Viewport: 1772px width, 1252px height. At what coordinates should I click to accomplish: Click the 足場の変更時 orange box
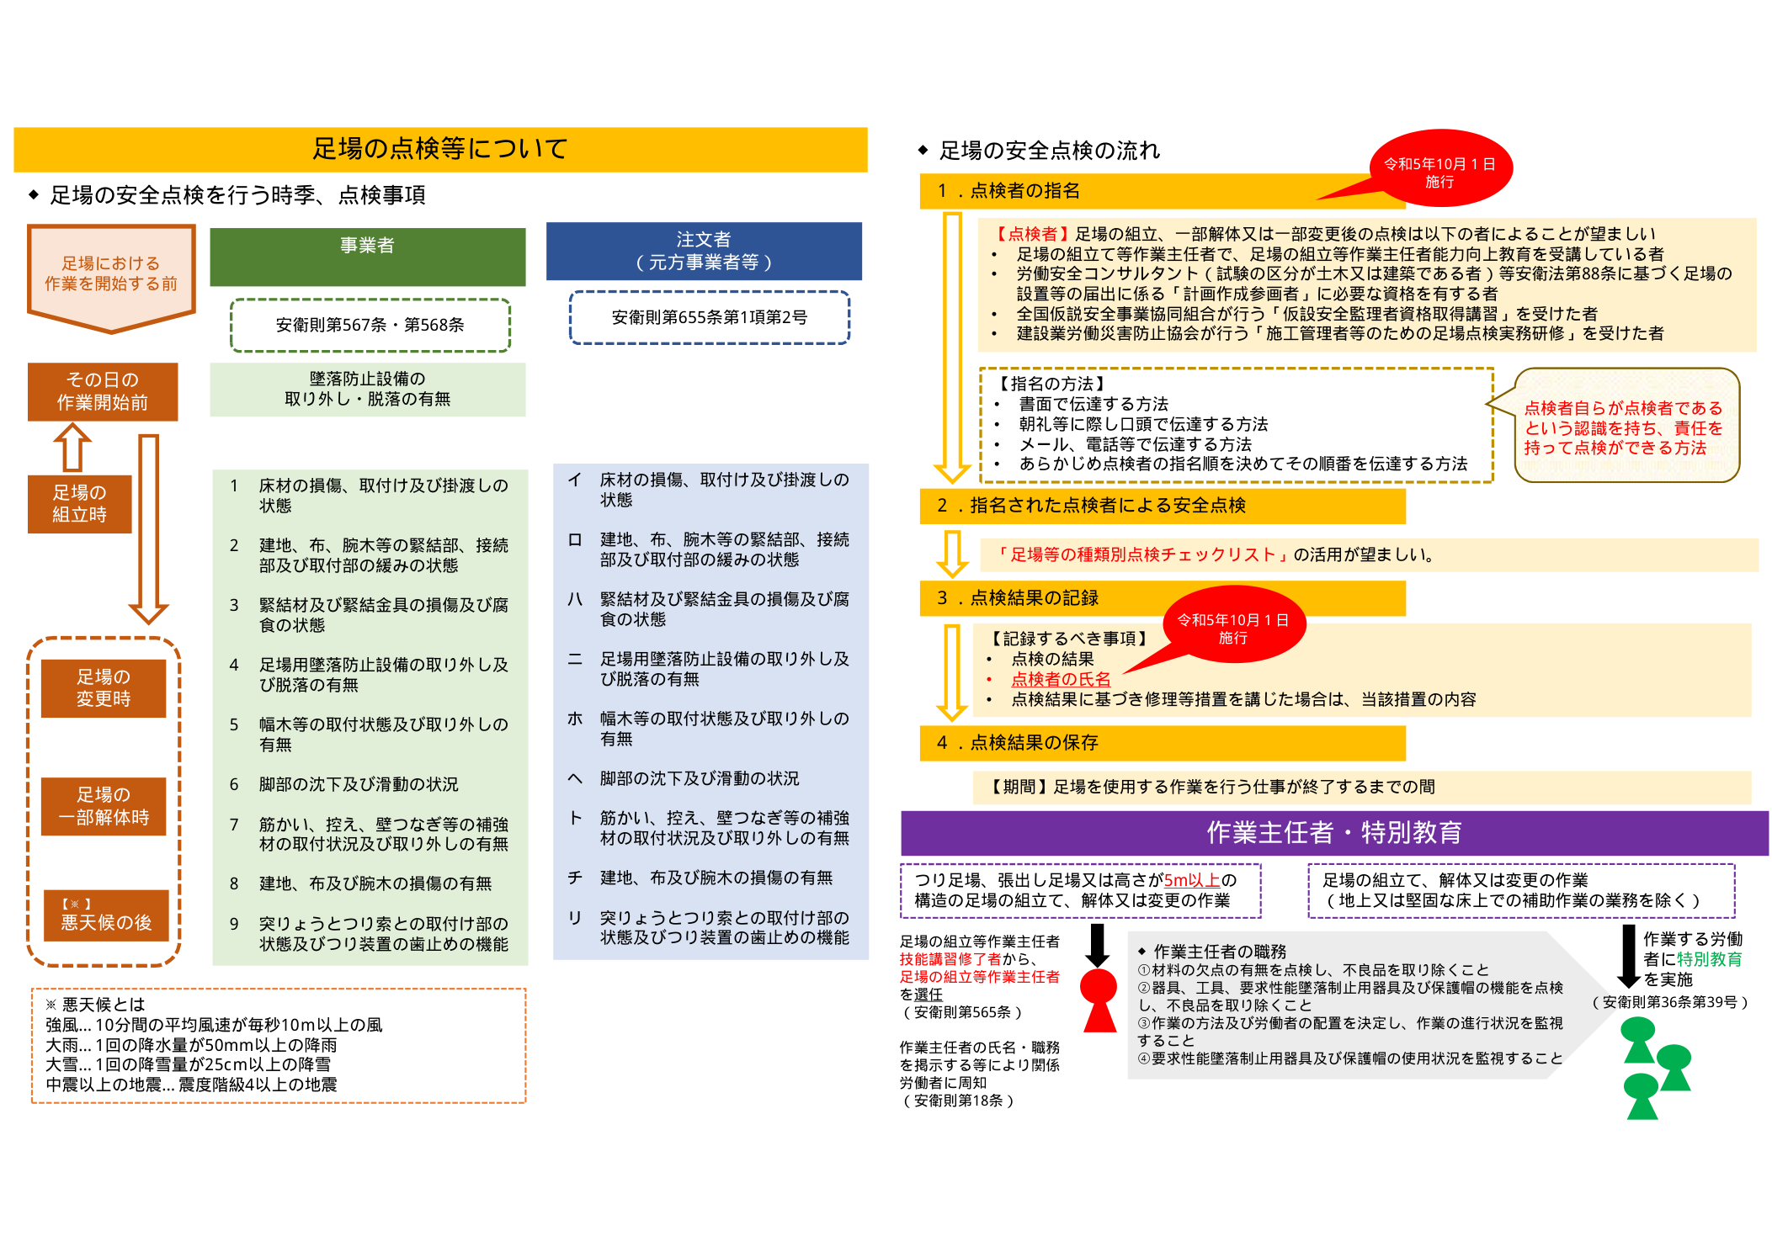point(104,687)
